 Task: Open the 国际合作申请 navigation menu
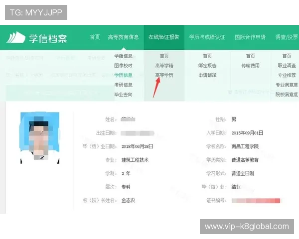coord(250,37)
